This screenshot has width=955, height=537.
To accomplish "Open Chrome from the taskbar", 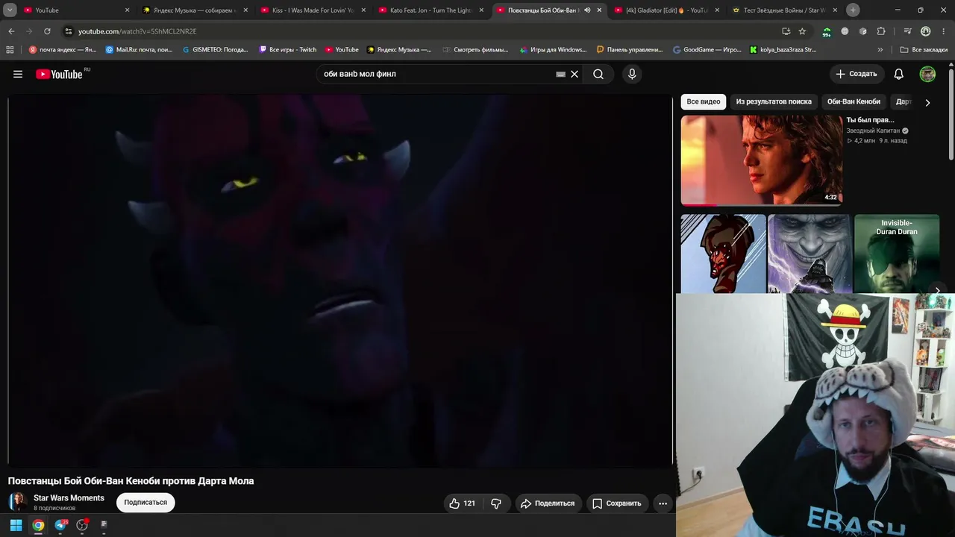I will point(38,525).
